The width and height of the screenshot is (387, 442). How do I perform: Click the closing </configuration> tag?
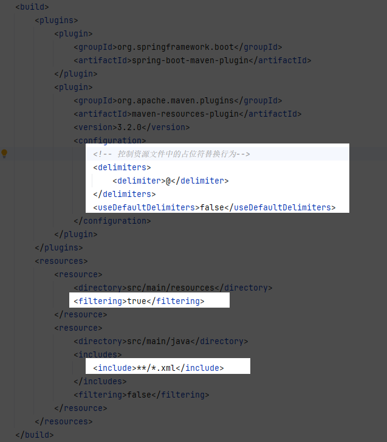112,221
